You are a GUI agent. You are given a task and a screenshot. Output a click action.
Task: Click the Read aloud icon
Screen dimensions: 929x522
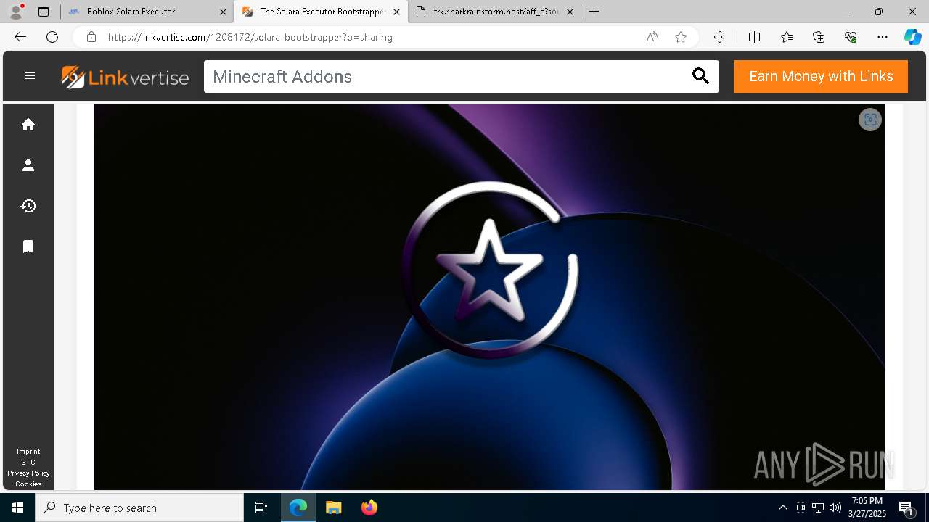[652, 37]
